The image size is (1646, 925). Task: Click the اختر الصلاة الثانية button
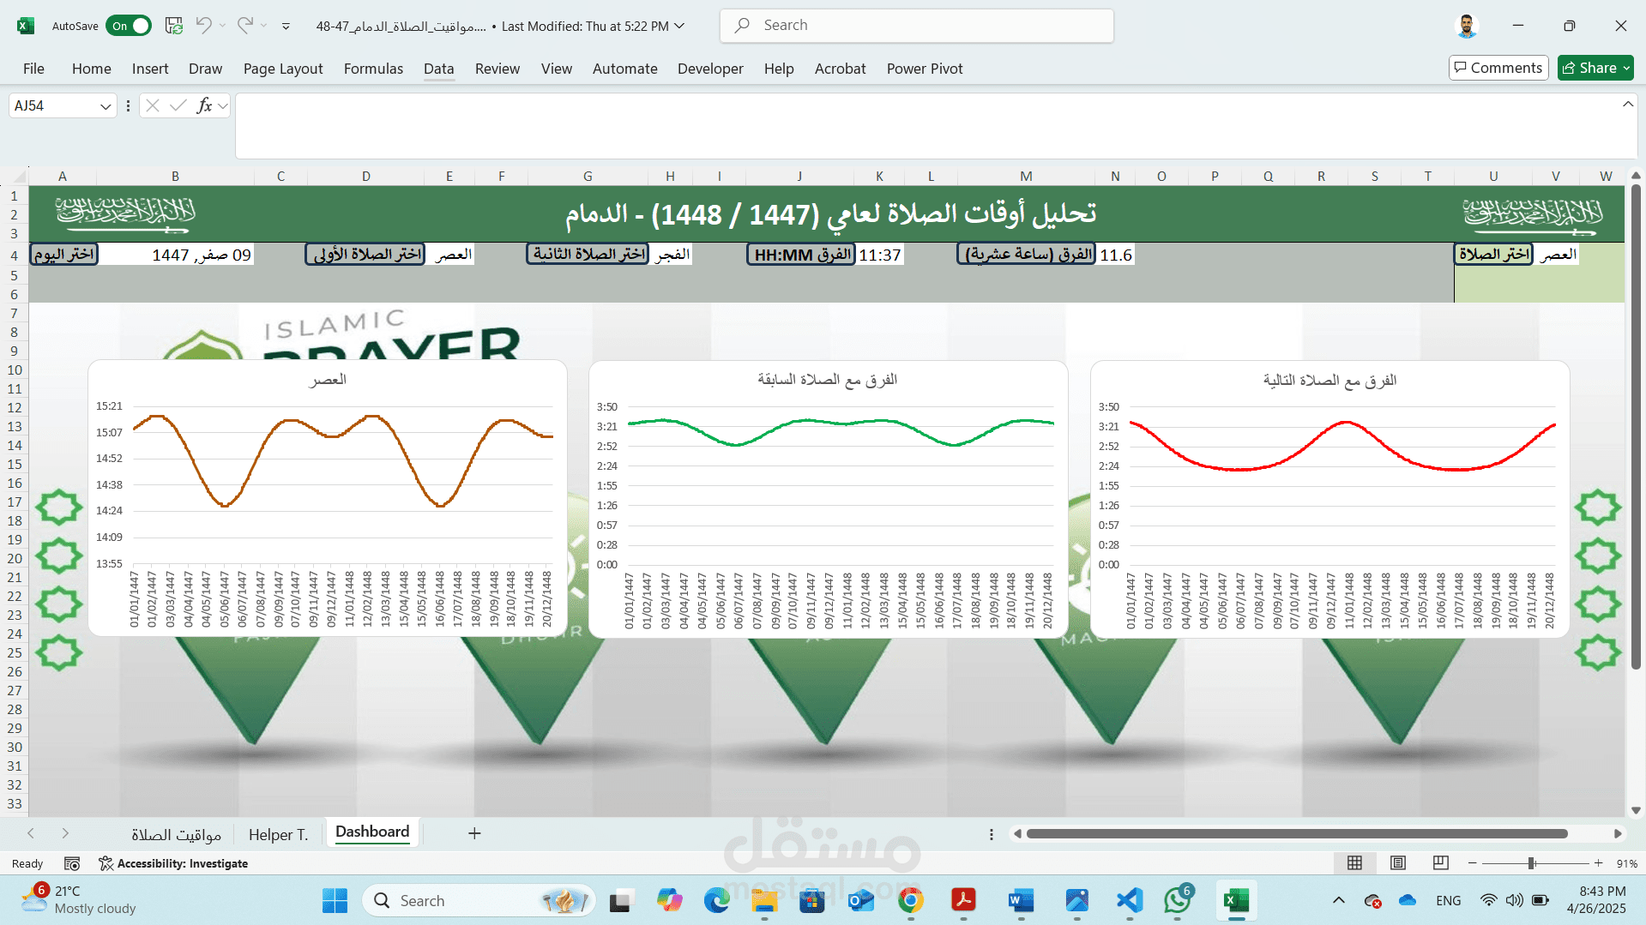click(588, 255)
